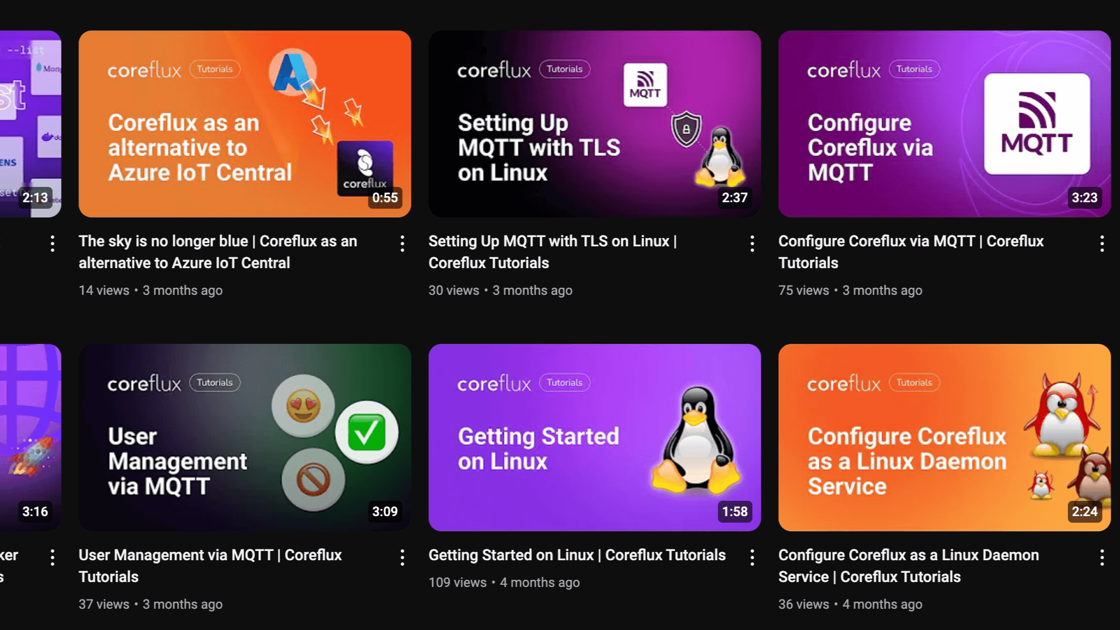The image size is (1120, 630).
Task: Open Configure Coreflux via MQTT thumbnail
Action: click(x=945, y=124)
